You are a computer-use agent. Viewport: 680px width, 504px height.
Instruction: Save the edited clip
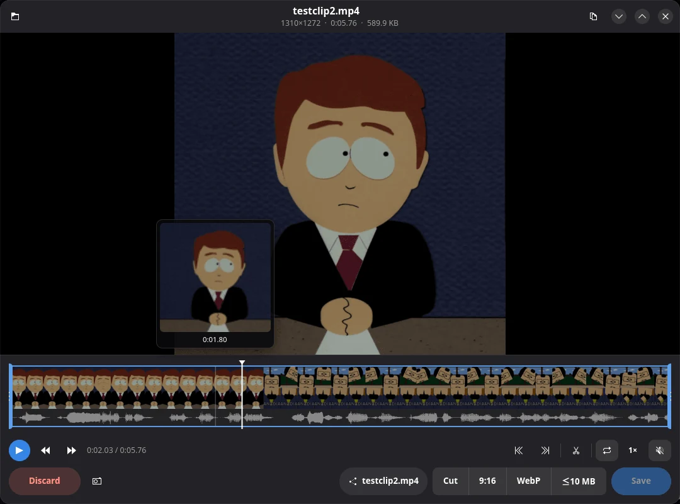point(641,481)
